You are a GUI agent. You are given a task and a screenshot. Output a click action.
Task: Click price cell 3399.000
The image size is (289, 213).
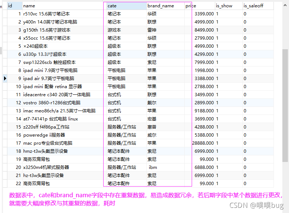[200, 14]
